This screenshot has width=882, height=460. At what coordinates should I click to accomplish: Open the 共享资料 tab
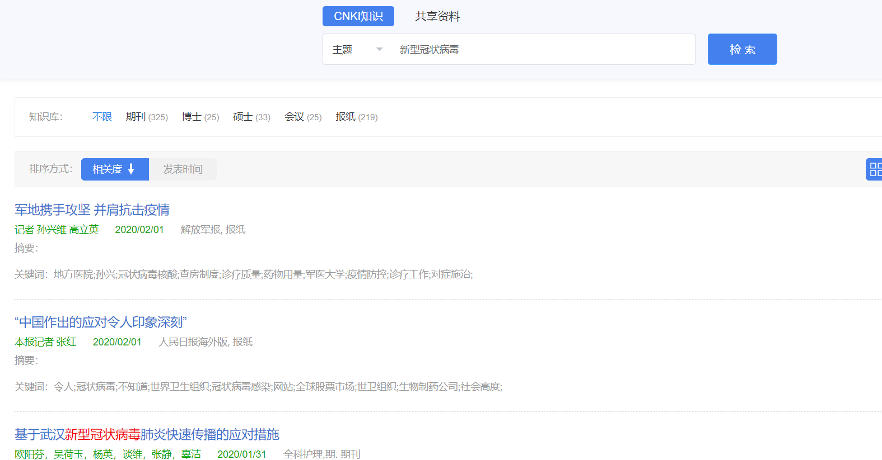(x=437, y=16)
